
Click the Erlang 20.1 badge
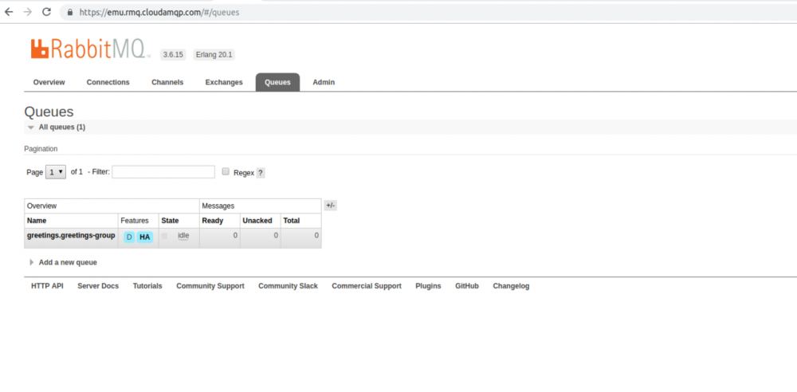tap(214, 54)
